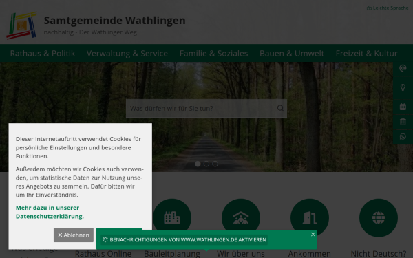The image size is (413, 258).
Task: Select the third slideshow dot
Action: tap(215, 164)
